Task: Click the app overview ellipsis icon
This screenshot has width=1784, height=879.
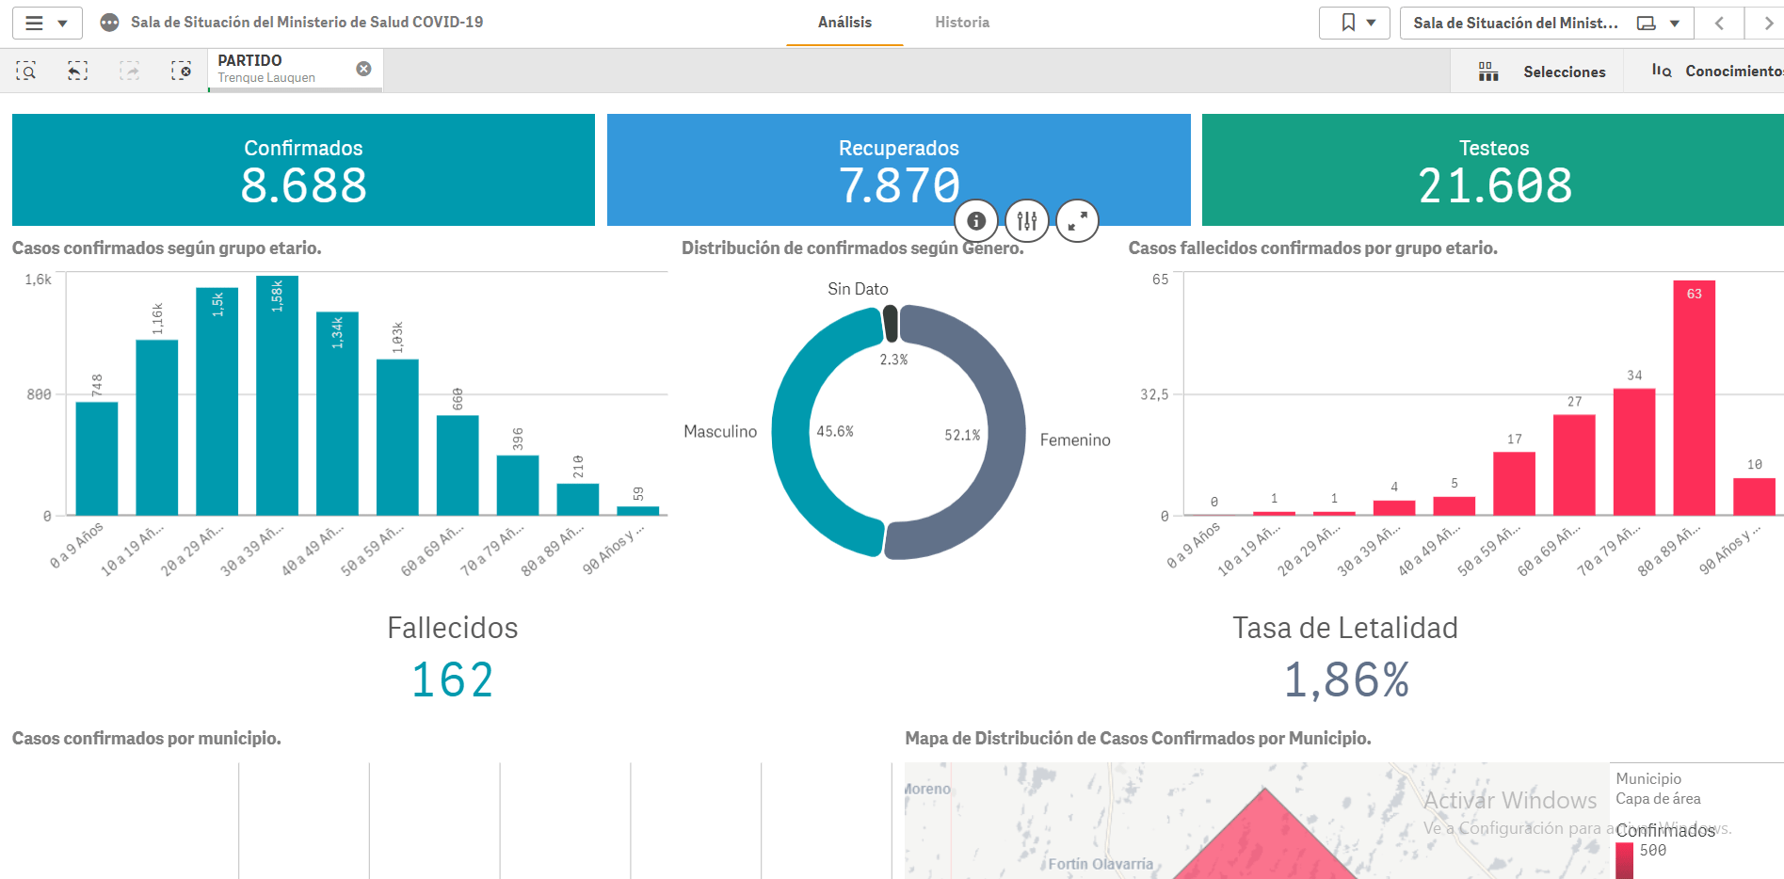Action: click(110, 23)
